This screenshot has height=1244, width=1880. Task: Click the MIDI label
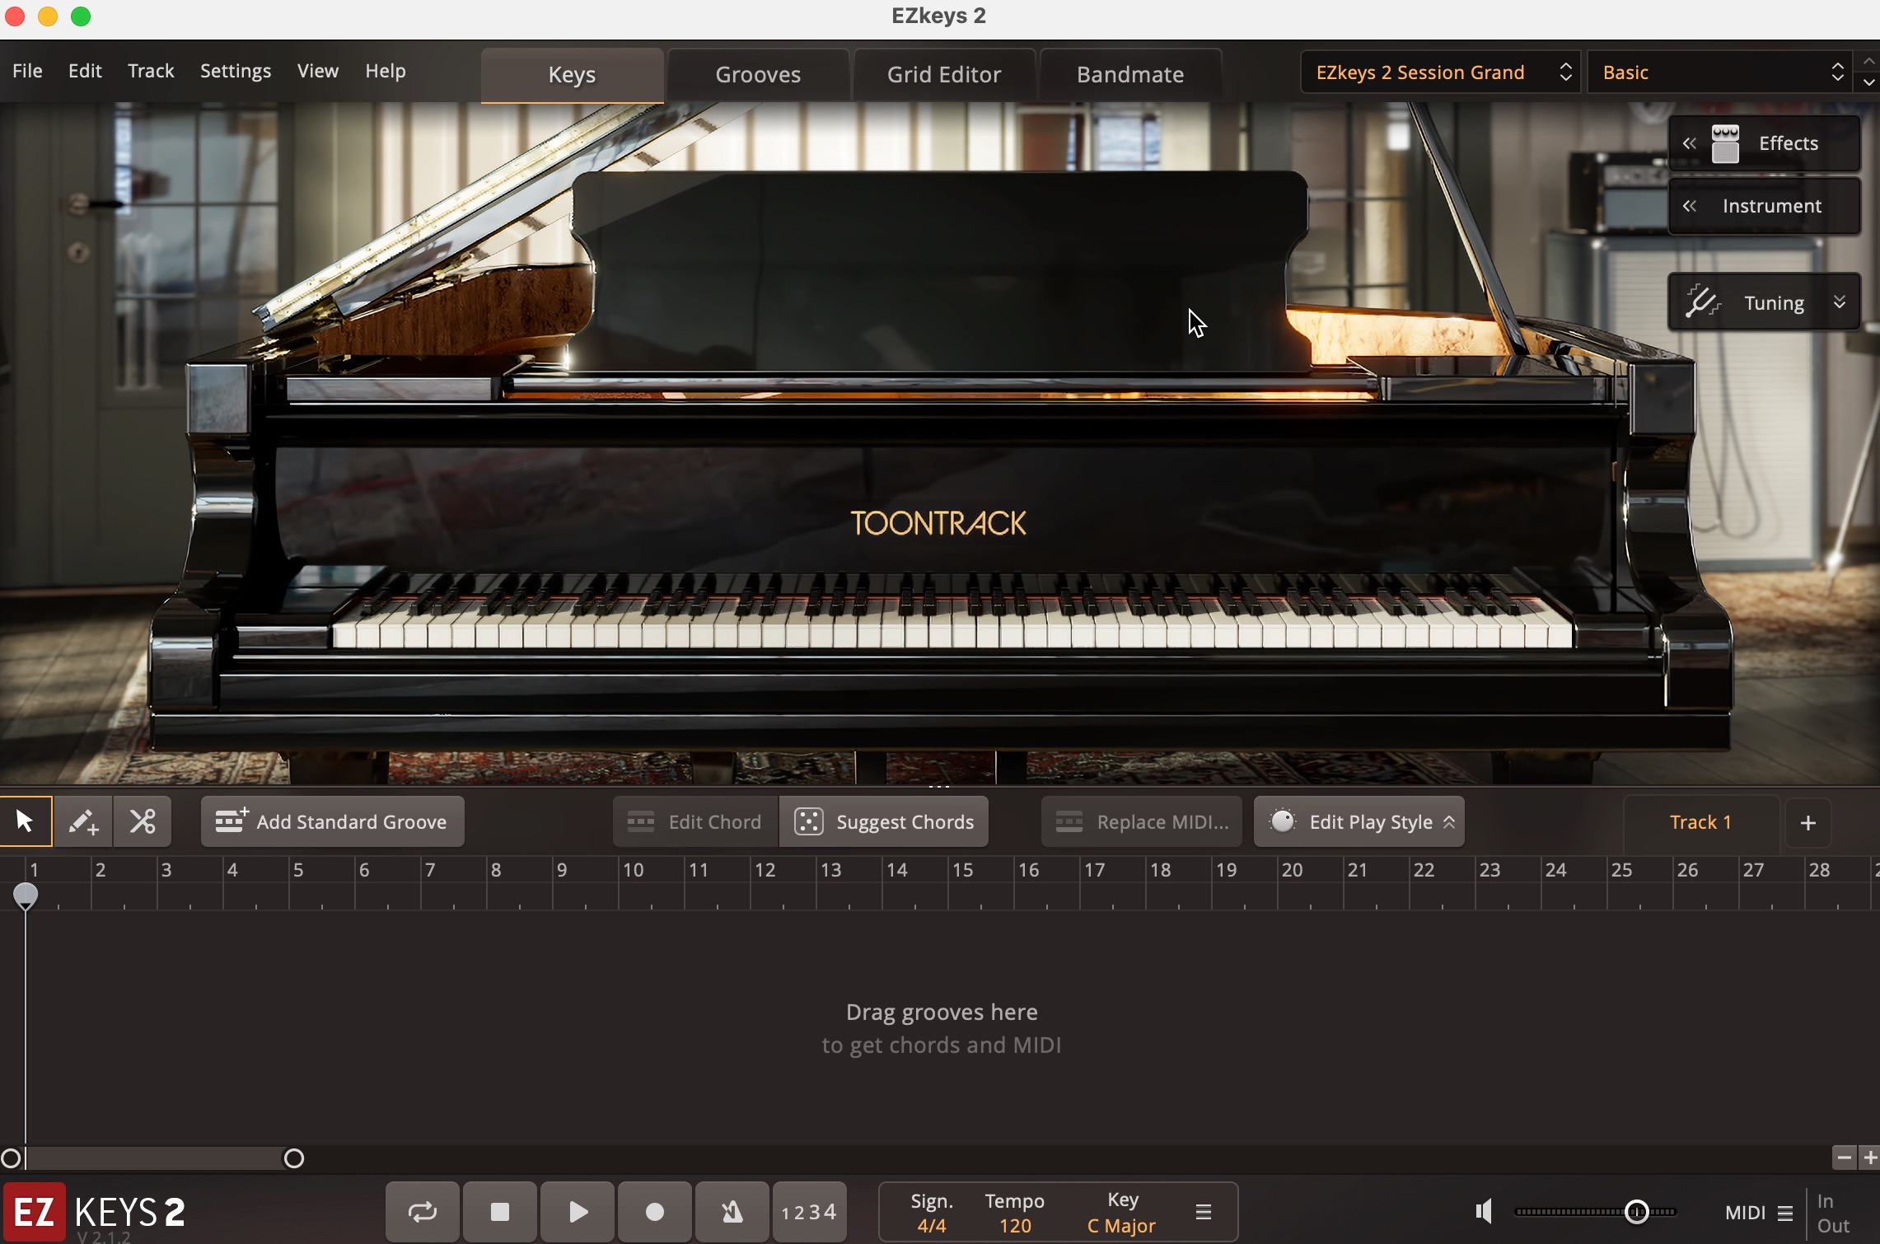pyautogui.click(x=1745, y=1213)
